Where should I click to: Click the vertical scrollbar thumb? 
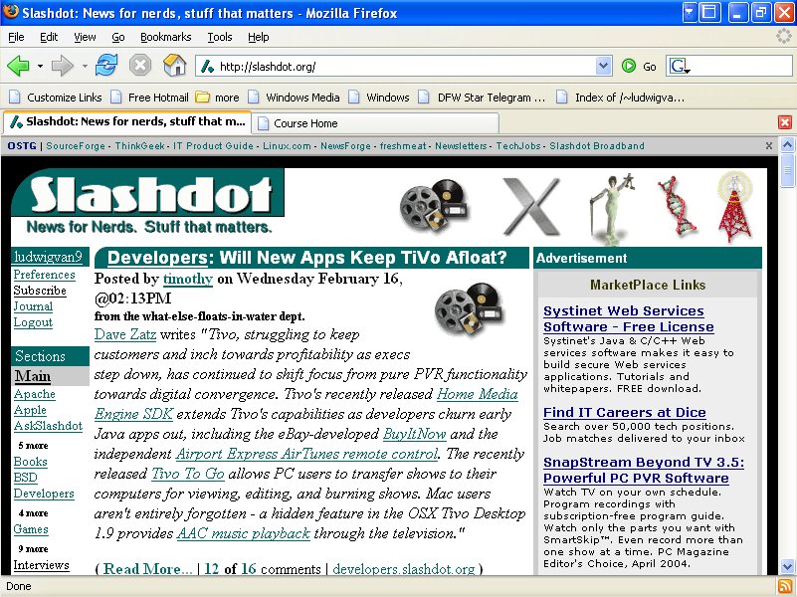coord(787,170)
